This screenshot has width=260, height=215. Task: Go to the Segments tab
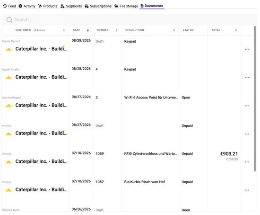71,6
